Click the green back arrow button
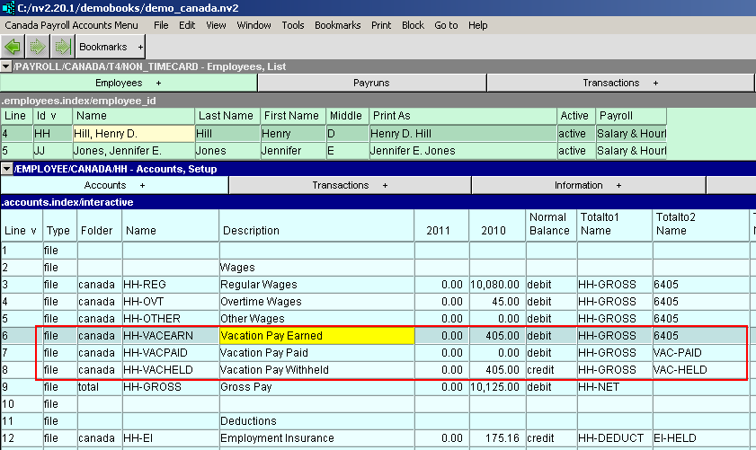756x450 pixels. (13, 46)
